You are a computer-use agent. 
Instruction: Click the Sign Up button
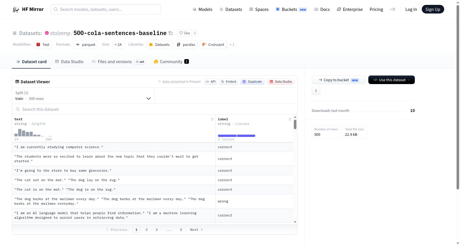coord(433,9)
